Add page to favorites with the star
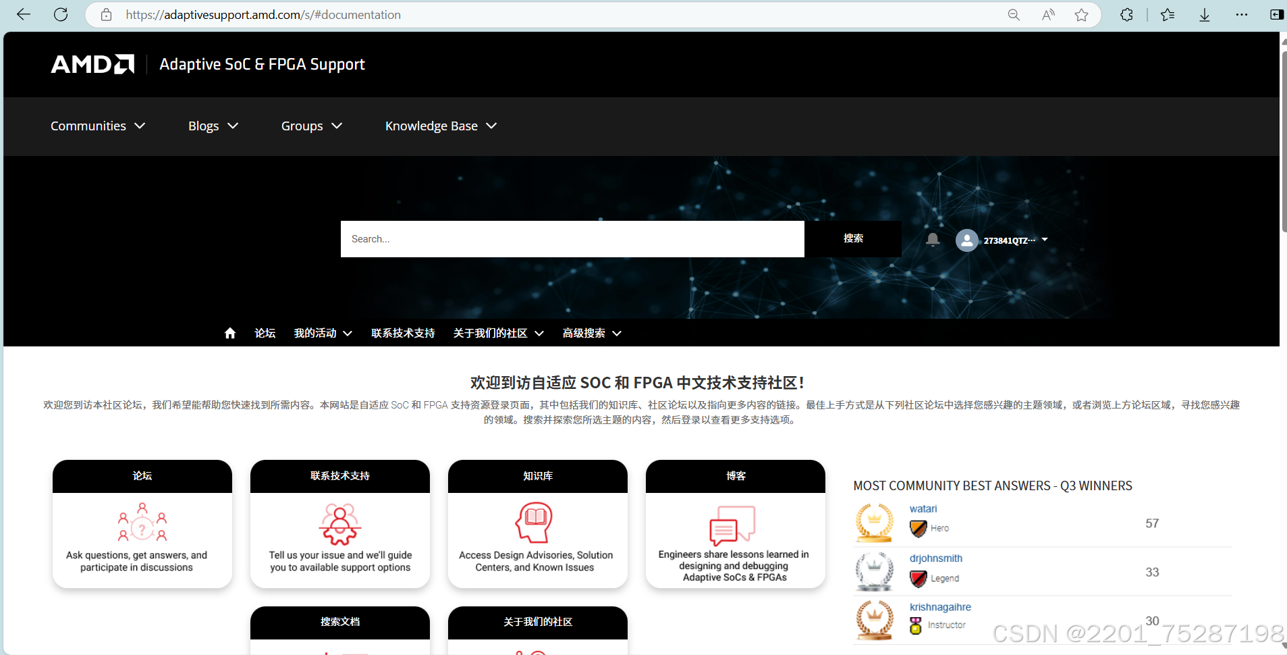 point(1081,14)
